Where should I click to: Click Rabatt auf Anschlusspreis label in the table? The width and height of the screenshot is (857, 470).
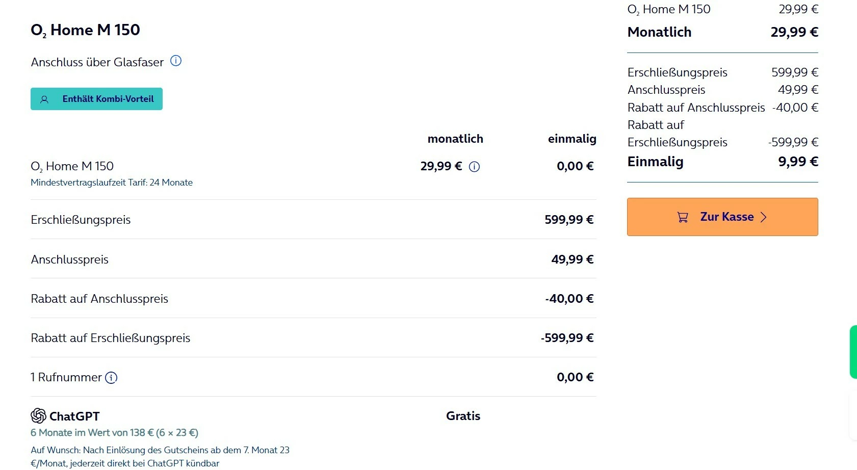[x=99, y=299]
